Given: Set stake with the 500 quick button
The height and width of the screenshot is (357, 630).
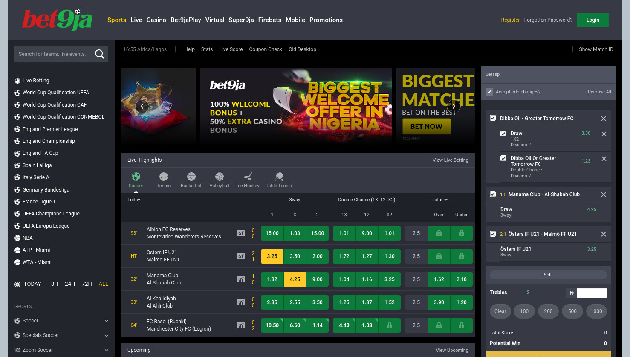Looking at the screenshot, I should click(x=572, y=311).
